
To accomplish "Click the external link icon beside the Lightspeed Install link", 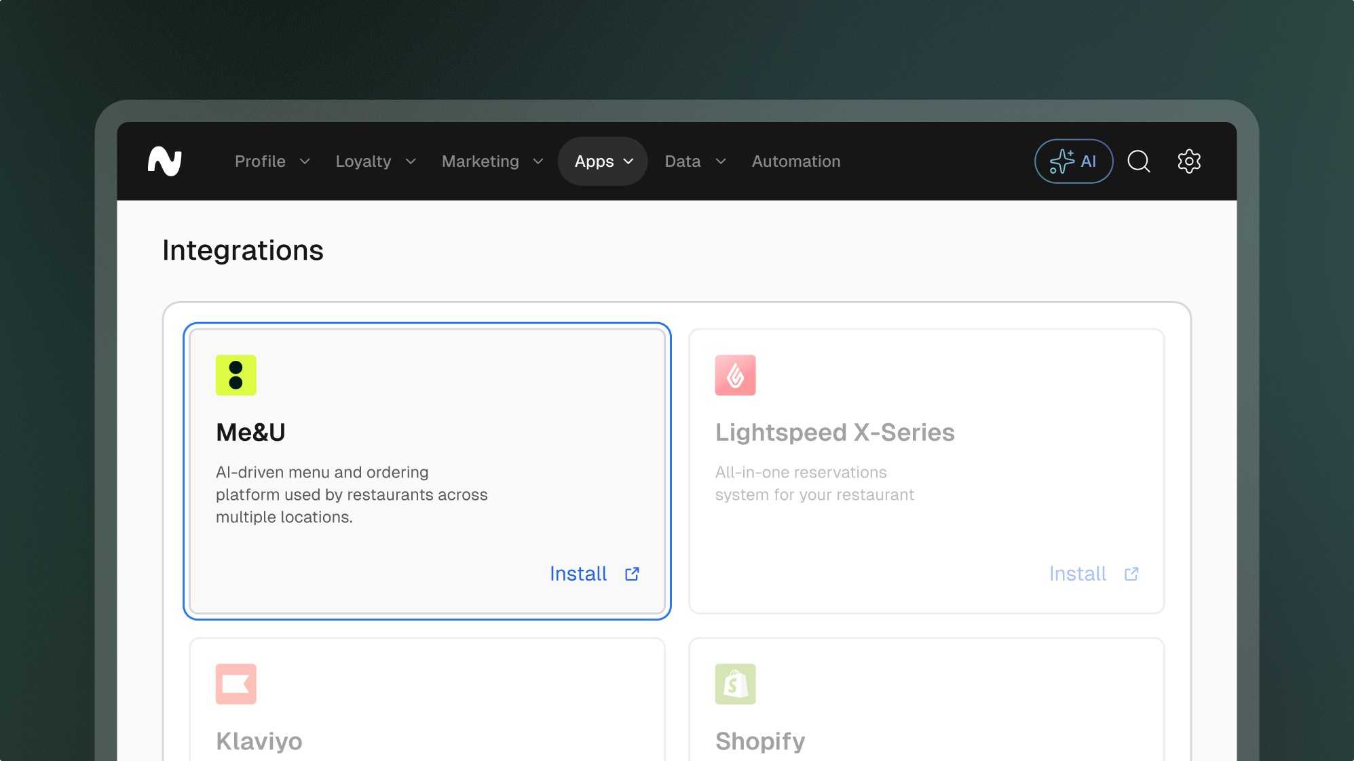I will pos(1131,574).
